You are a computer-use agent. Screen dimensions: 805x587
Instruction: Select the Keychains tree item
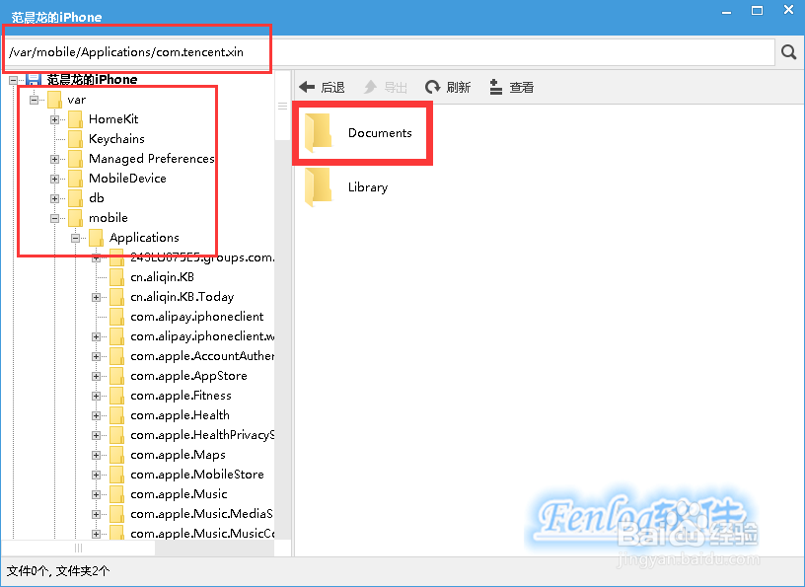pyautogui.click(x=116, y=139)
